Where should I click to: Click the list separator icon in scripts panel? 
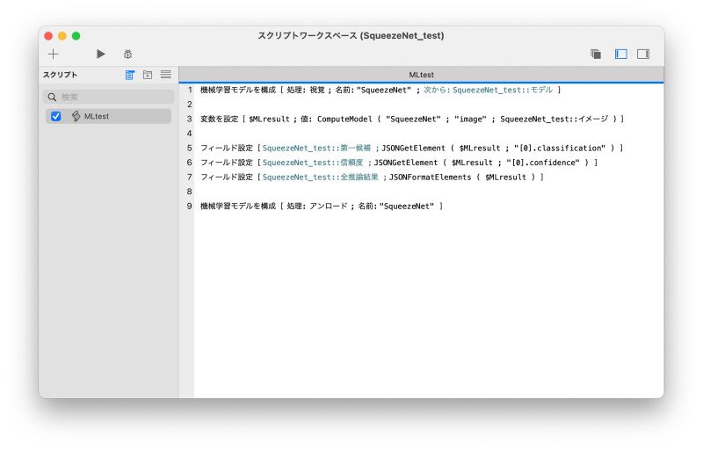(166, 75)
